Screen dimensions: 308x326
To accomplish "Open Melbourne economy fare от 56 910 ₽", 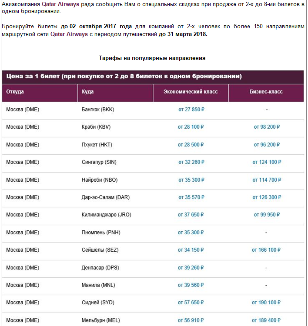I will click(191, 320).
